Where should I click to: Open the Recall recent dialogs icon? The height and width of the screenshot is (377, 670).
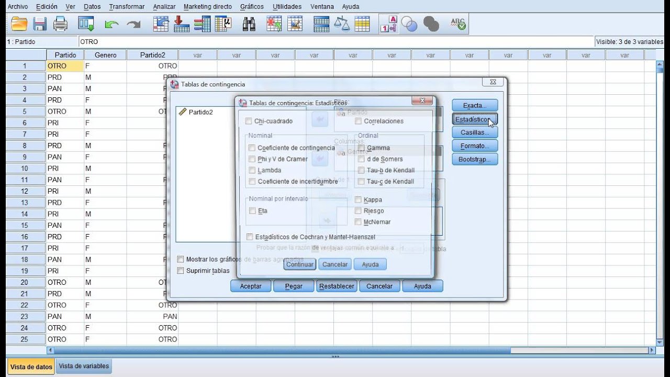[x=86, y=24]
